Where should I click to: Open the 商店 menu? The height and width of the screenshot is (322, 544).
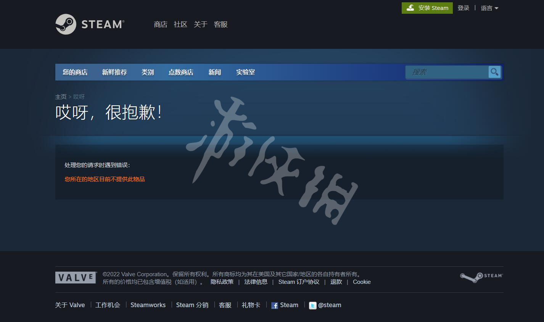pos(161,24)
